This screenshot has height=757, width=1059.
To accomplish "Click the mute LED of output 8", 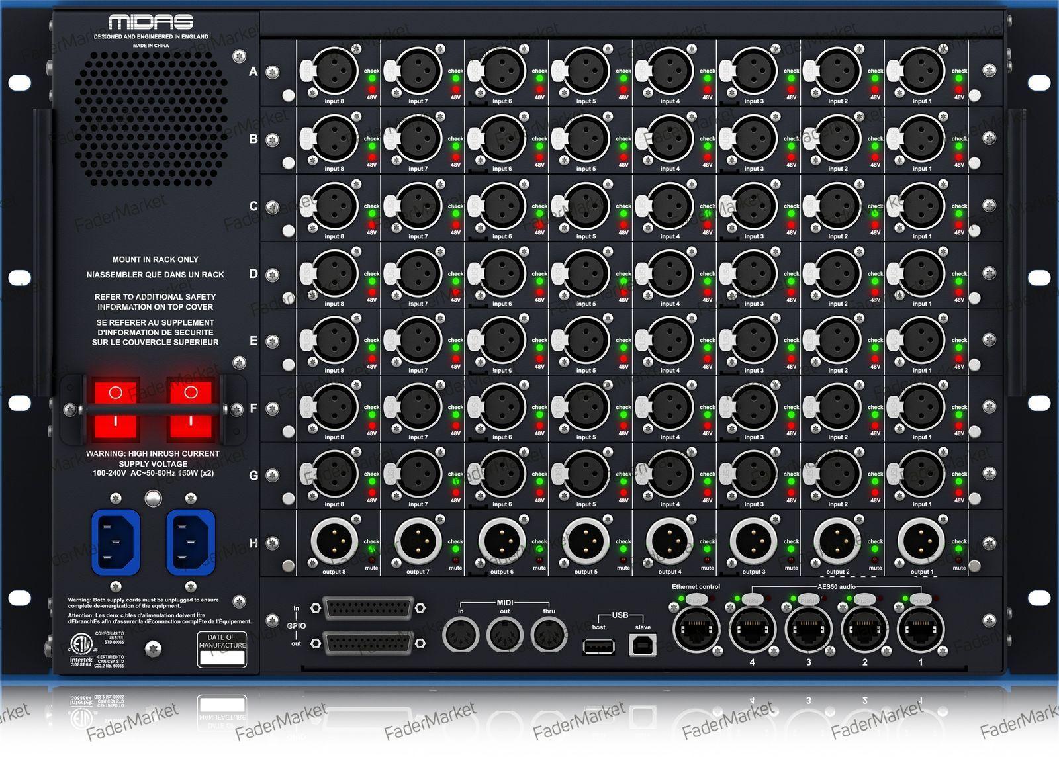I will (x=372, y=560).
